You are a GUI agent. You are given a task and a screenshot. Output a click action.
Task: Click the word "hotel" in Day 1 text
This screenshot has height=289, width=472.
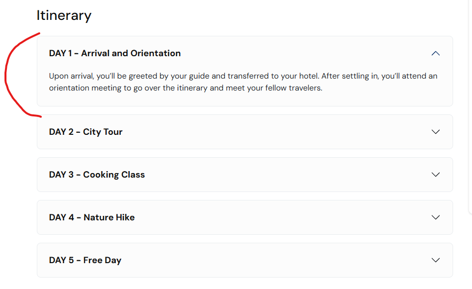point(307,76)
